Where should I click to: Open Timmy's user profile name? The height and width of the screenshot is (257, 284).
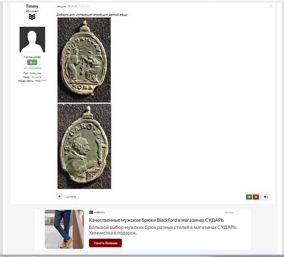pyautogui.click(x=32, y=6)
